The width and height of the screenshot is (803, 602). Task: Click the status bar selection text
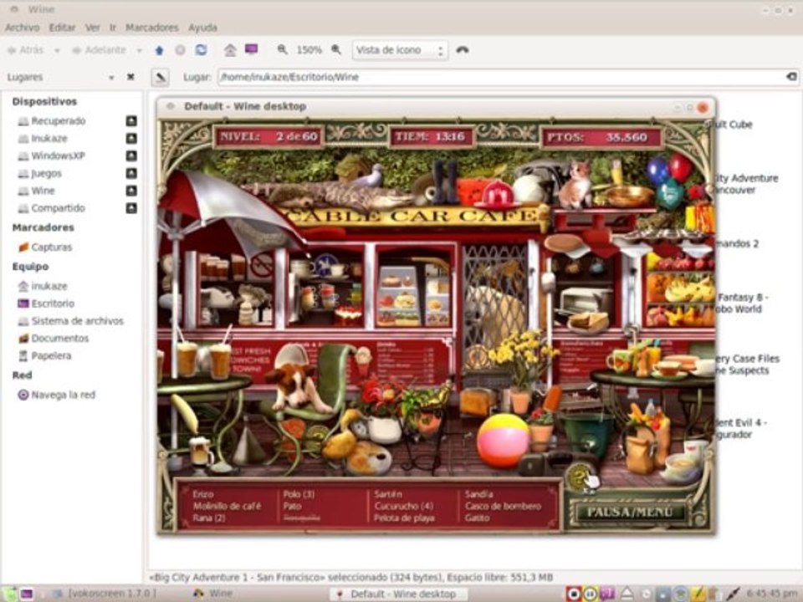click(350, 578)
